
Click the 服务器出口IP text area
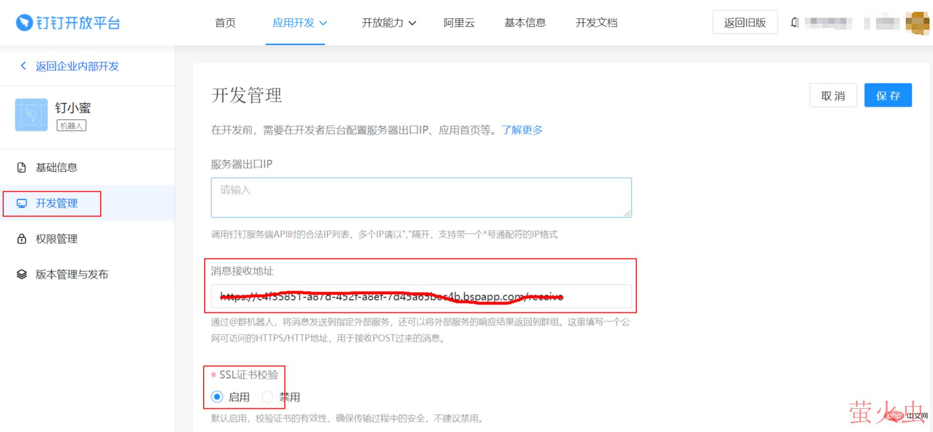(x=421, y=198)
